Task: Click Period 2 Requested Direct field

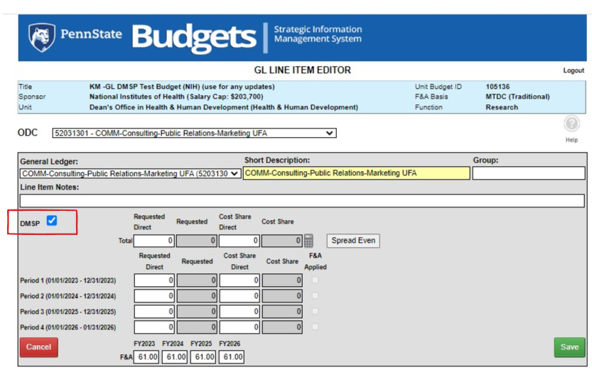Action: [154, 296]
